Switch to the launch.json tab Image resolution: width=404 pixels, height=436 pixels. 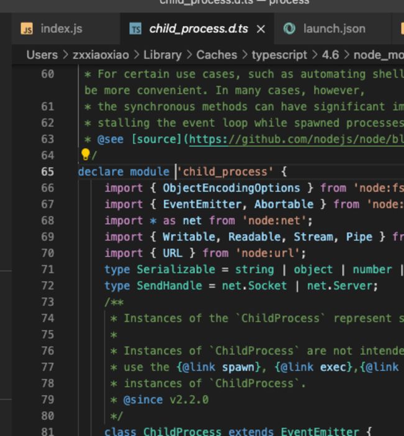[334, 29]
